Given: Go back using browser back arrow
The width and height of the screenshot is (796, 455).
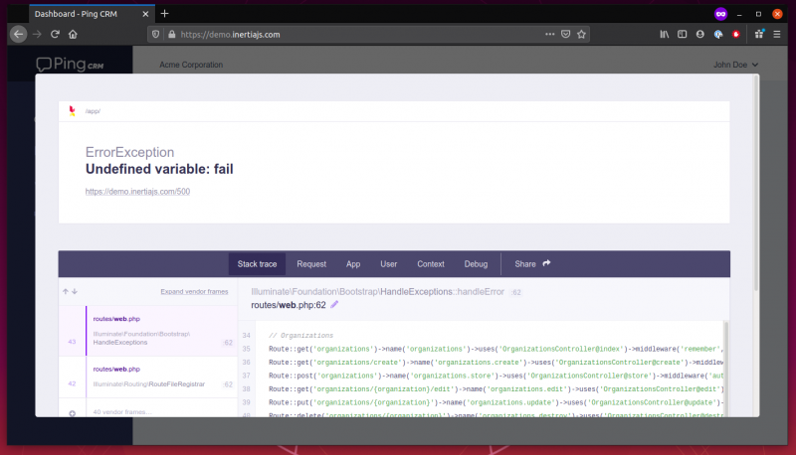Looking at the screenshot, I should [18, 35].
